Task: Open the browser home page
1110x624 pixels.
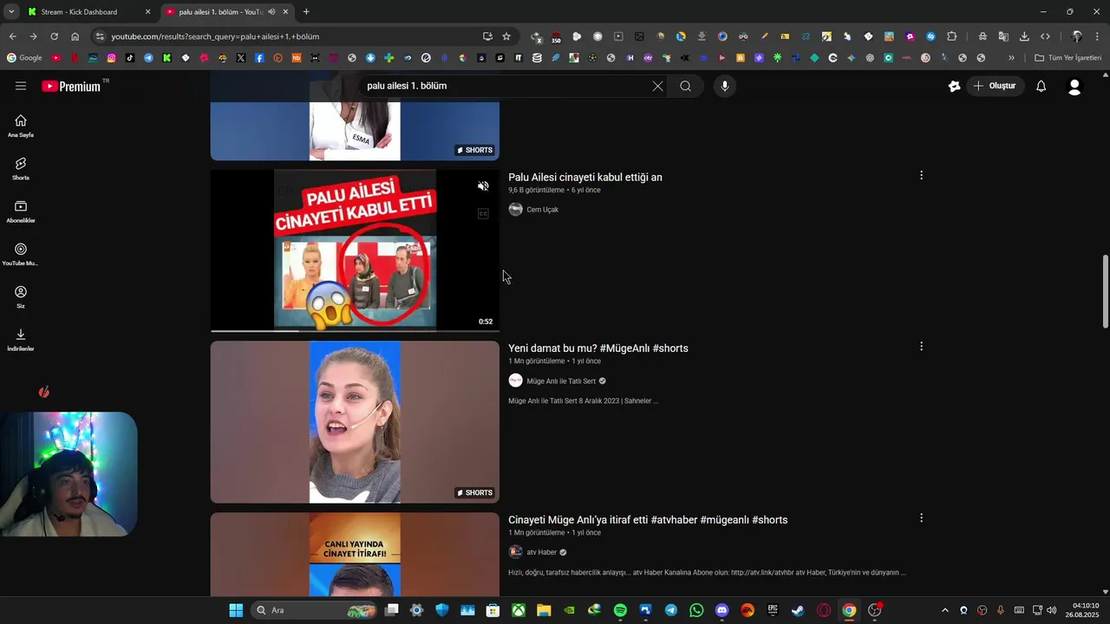Action: pyautogui.click(x=75, y=36)
